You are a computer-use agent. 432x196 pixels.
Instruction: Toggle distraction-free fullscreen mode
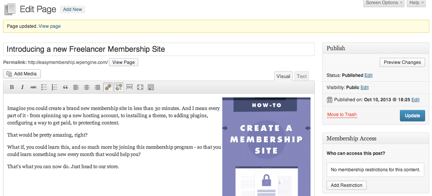pos(140,87)
